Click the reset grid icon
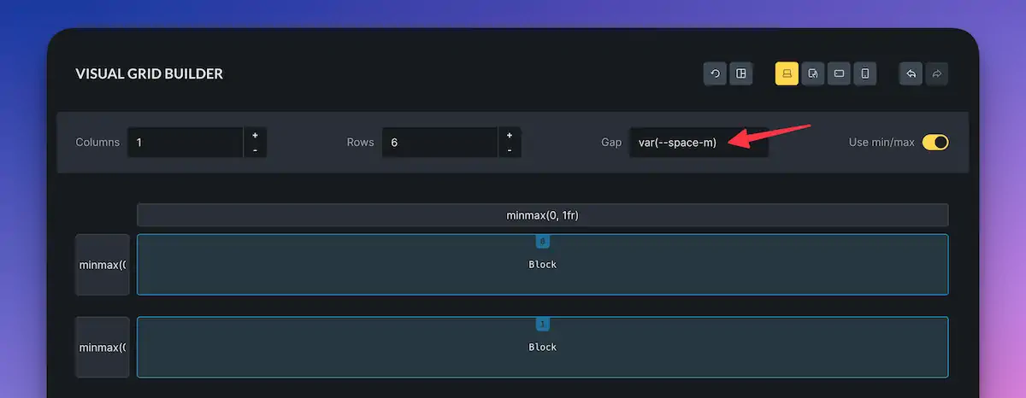The image size is (1026, 398). tap(716, 73)
